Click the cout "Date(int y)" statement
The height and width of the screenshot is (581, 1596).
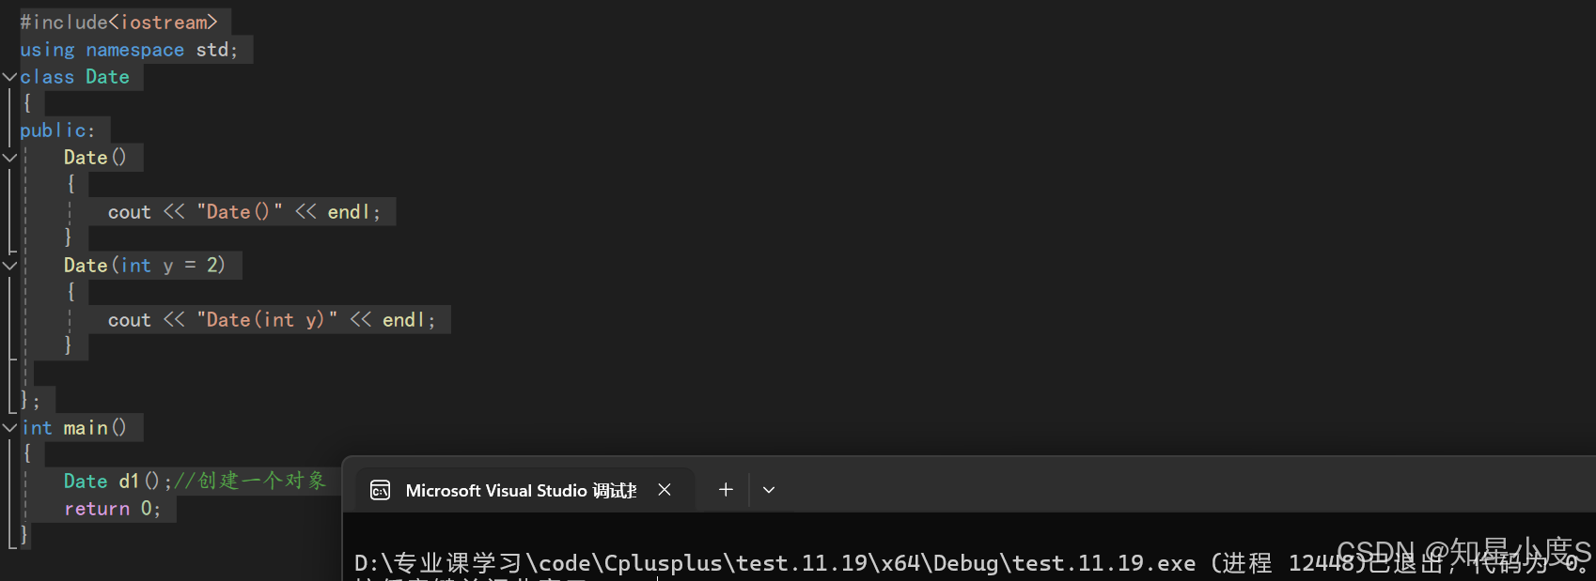pos(272,320)
